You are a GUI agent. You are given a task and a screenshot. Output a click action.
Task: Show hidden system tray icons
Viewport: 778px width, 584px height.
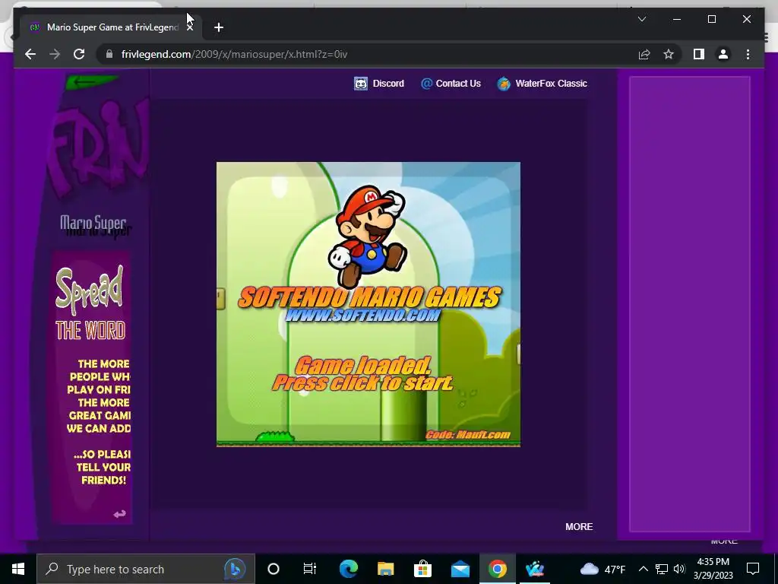click(643, 569)
